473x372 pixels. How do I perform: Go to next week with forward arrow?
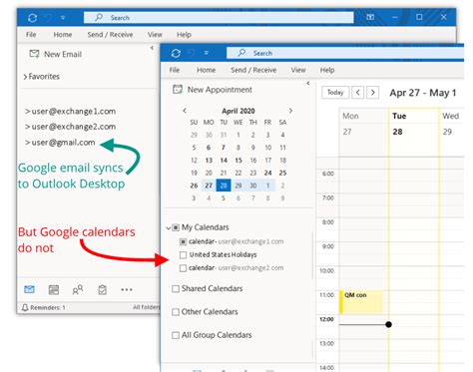[373, 93]
